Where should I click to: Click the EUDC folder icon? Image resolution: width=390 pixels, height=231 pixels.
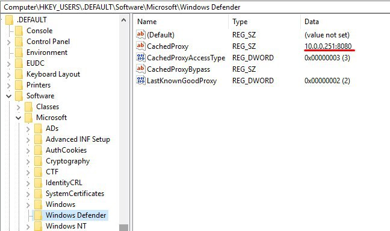(19, 63)
